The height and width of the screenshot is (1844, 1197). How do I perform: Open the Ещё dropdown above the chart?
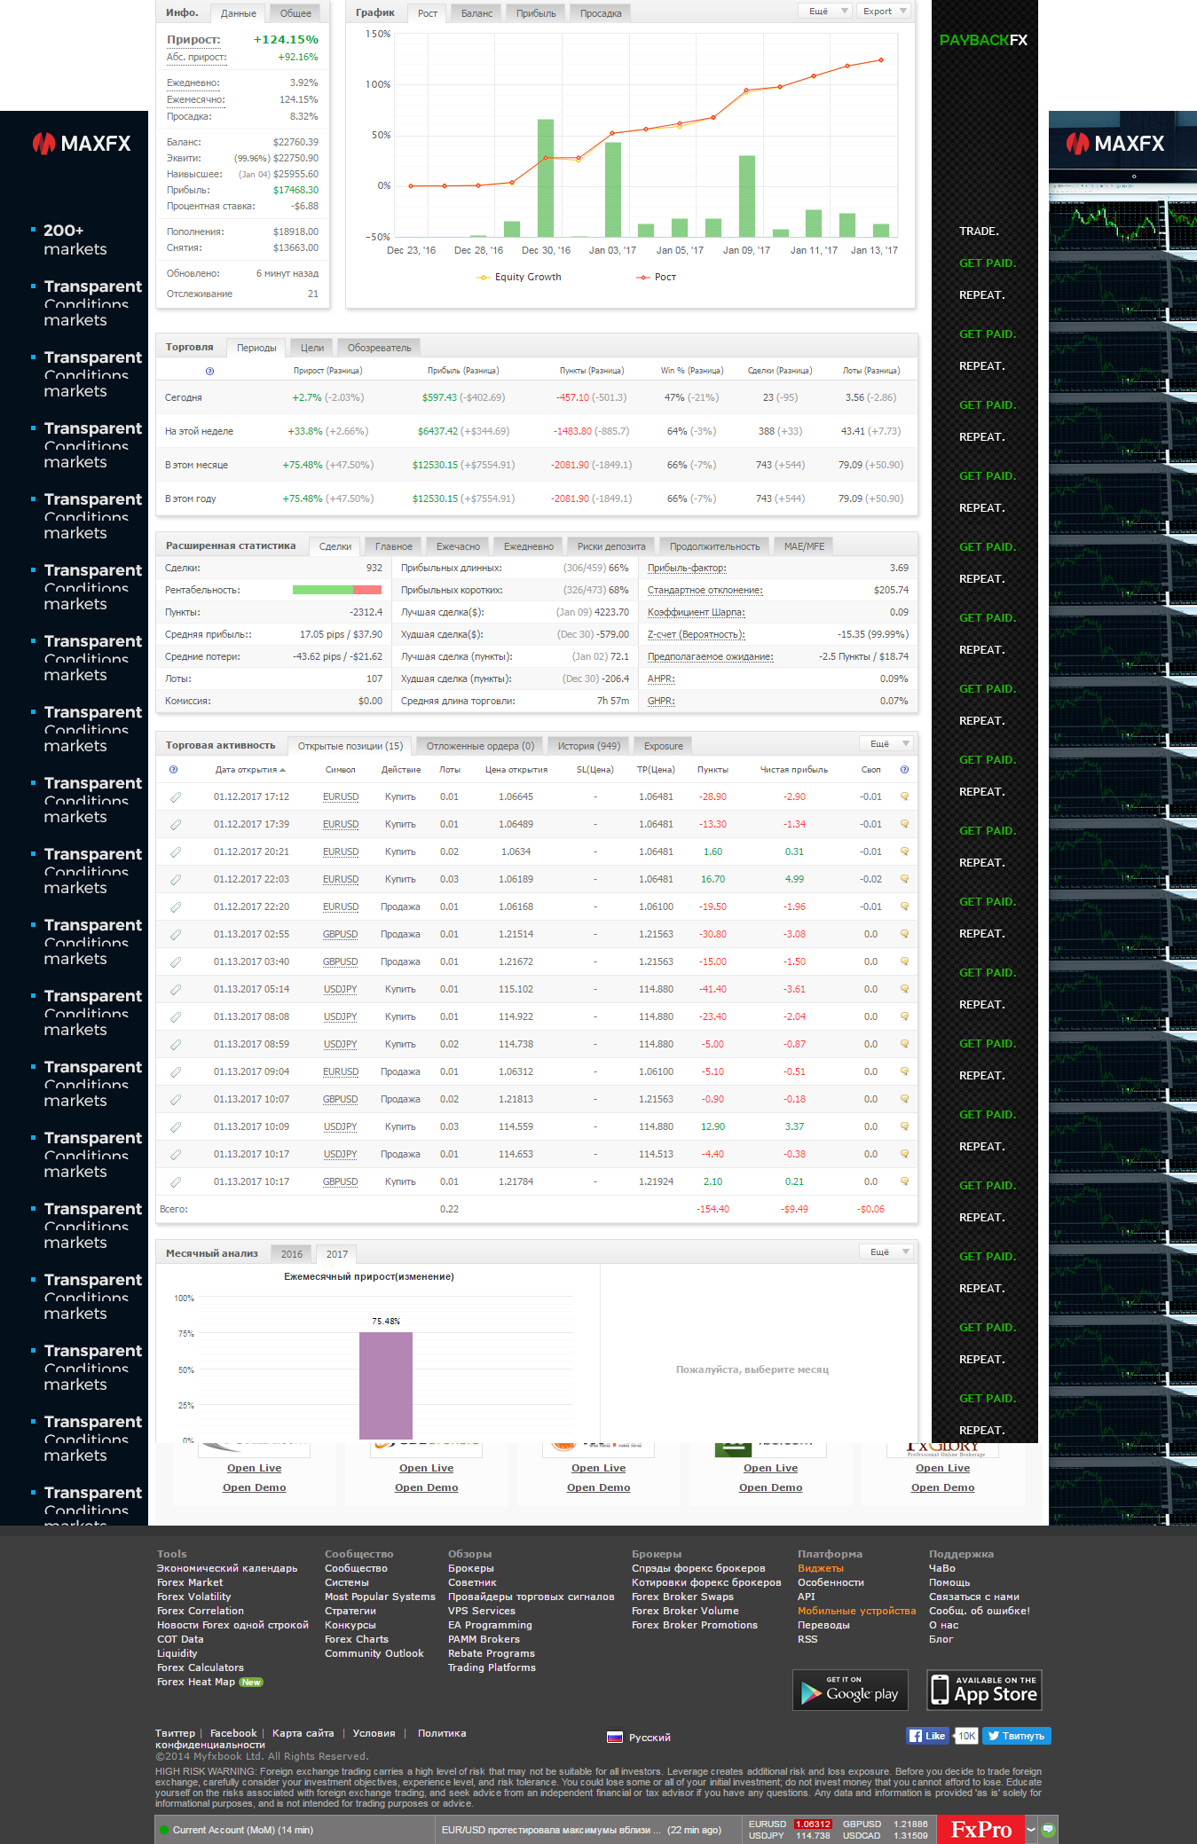click(x=824, y=12)
